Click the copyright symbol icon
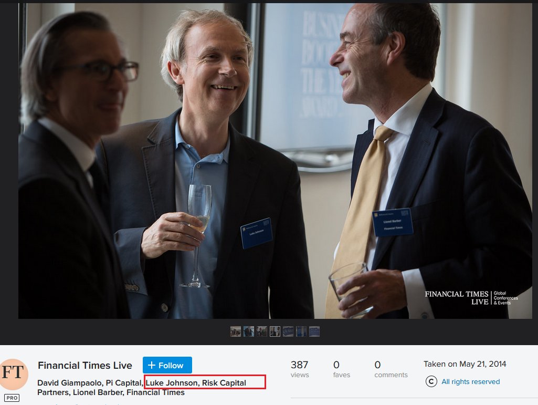 431,382
